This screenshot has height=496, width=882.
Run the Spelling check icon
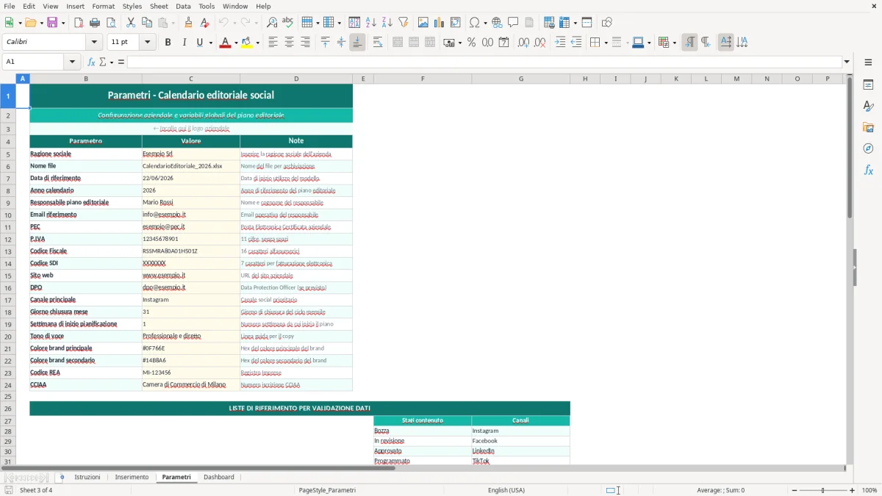[x=287, y=23]
